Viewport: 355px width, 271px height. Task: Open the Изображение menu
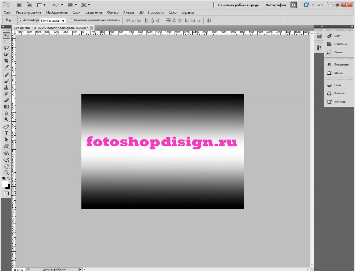[x=57, y=12]
